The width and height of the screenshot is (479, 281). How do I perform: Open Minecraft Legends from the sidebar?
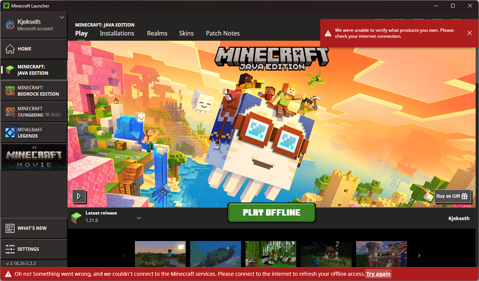point(34,133)
